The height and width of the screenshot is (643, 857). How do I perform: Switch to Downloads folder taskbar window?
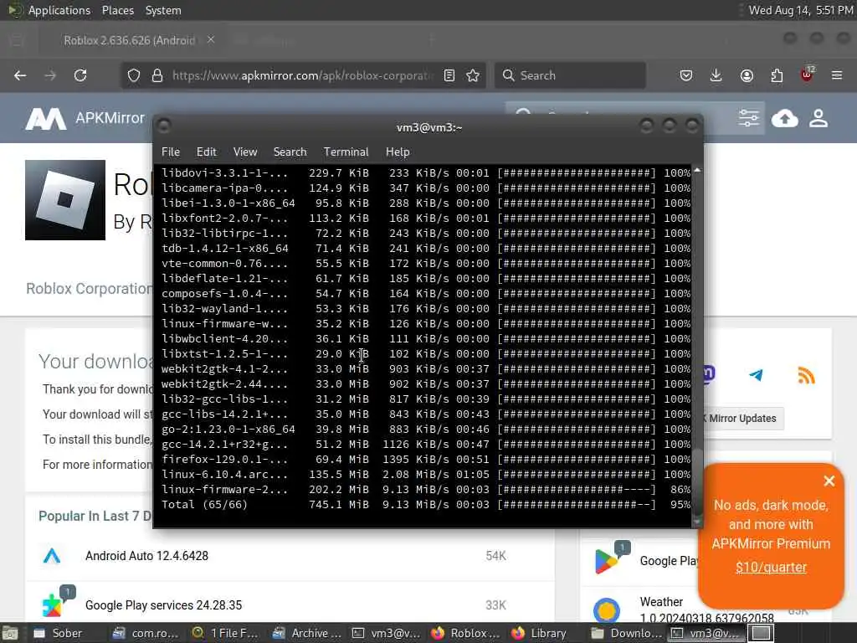[x=626, y=633]
